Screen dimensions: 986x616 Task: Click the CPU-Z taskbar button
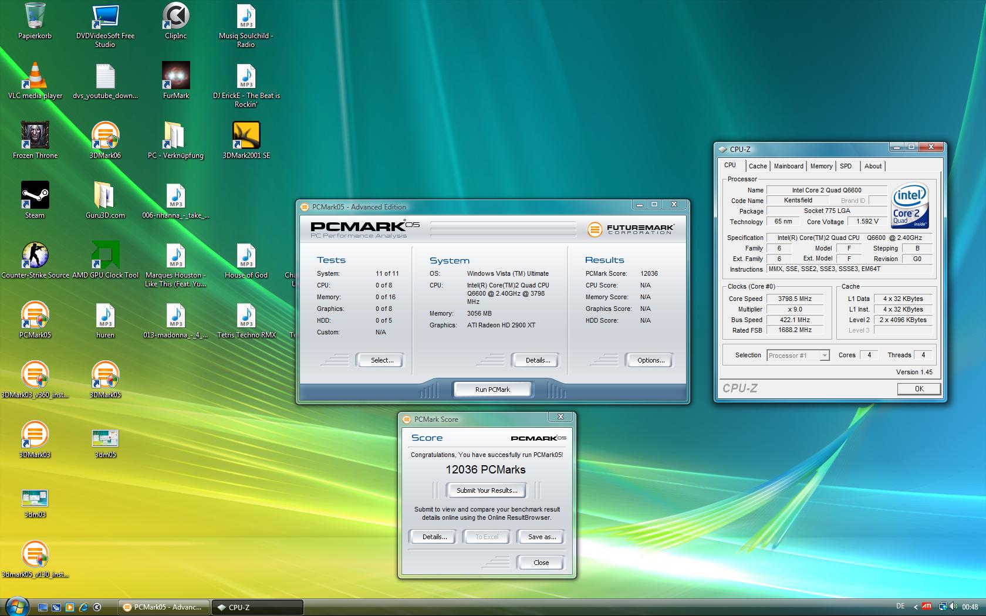tap(257, 607)
